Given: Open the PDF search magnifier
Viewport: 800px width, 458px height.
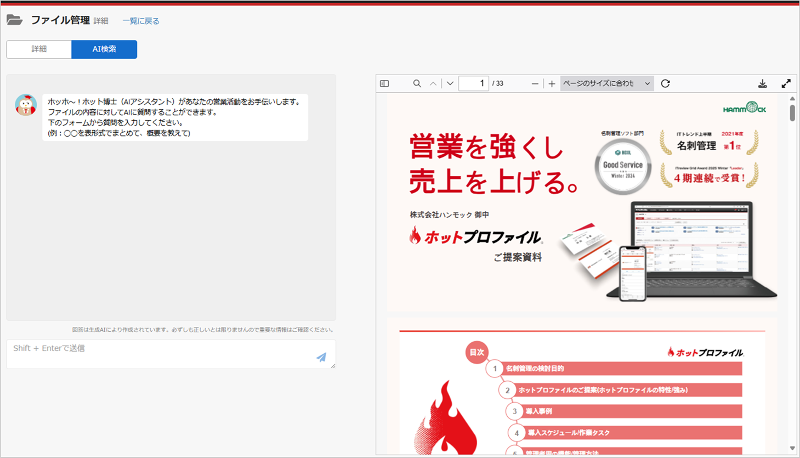Looking at the screenshot, I should coord(417,83).
